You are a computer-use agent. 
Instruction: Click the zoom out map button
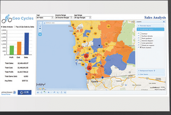[40, 31]
